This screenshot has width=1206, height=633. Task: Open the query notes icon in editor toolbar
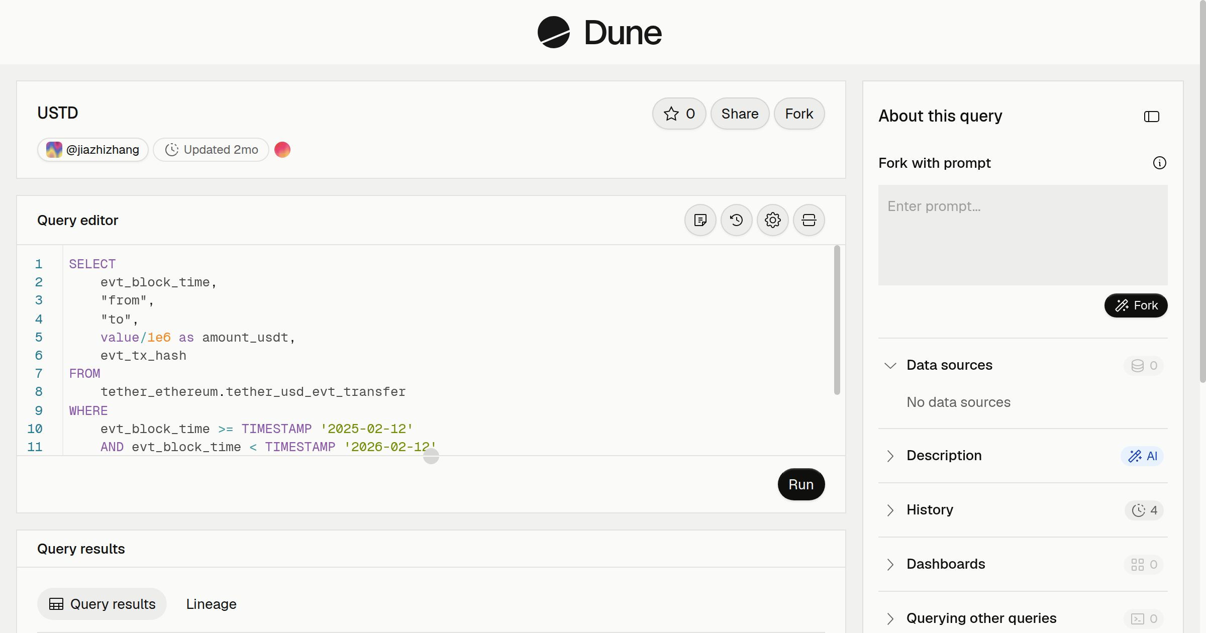(700, 220)
